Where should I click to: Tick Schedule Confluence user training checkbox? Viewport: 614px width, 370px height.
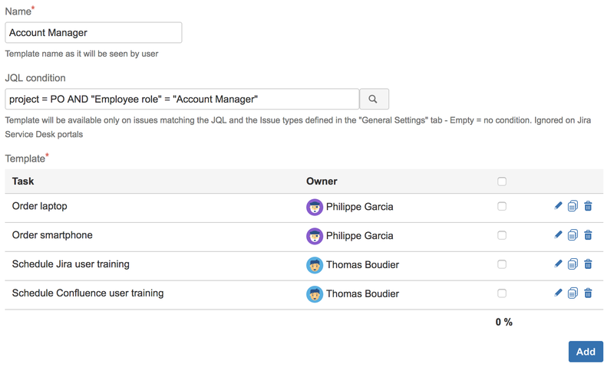click(502, 293)
